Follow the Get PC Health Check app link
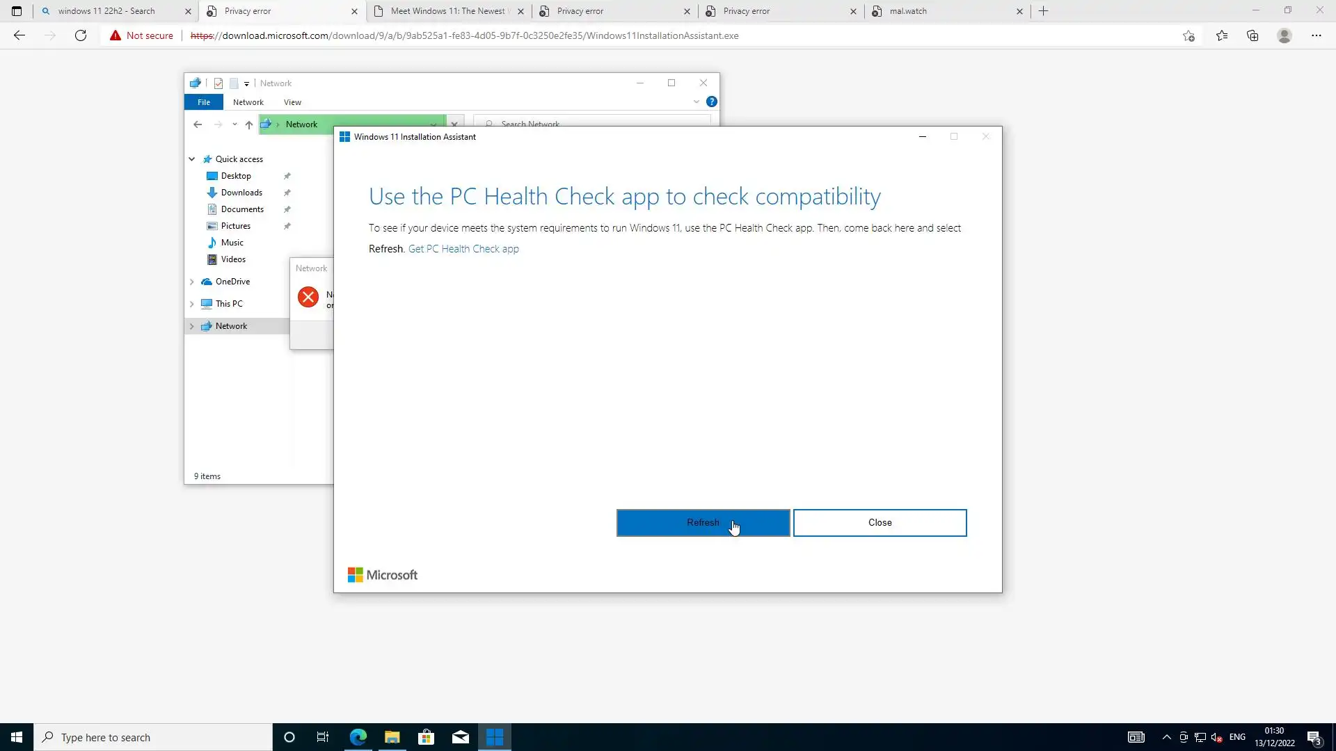 tap(463, 249)
